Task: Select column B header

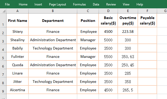Action: (x=53, y=11)
